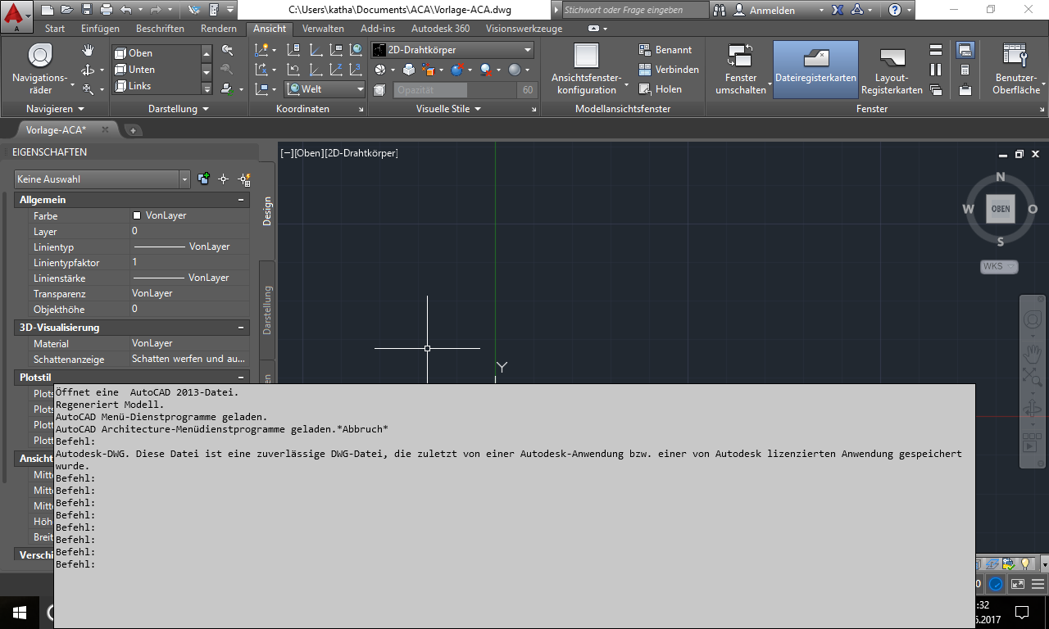Save the drawing using the floppy disk icon
Image resolution: width=1049 pixels, height=629 pixels.
click(x=85, y=10)
